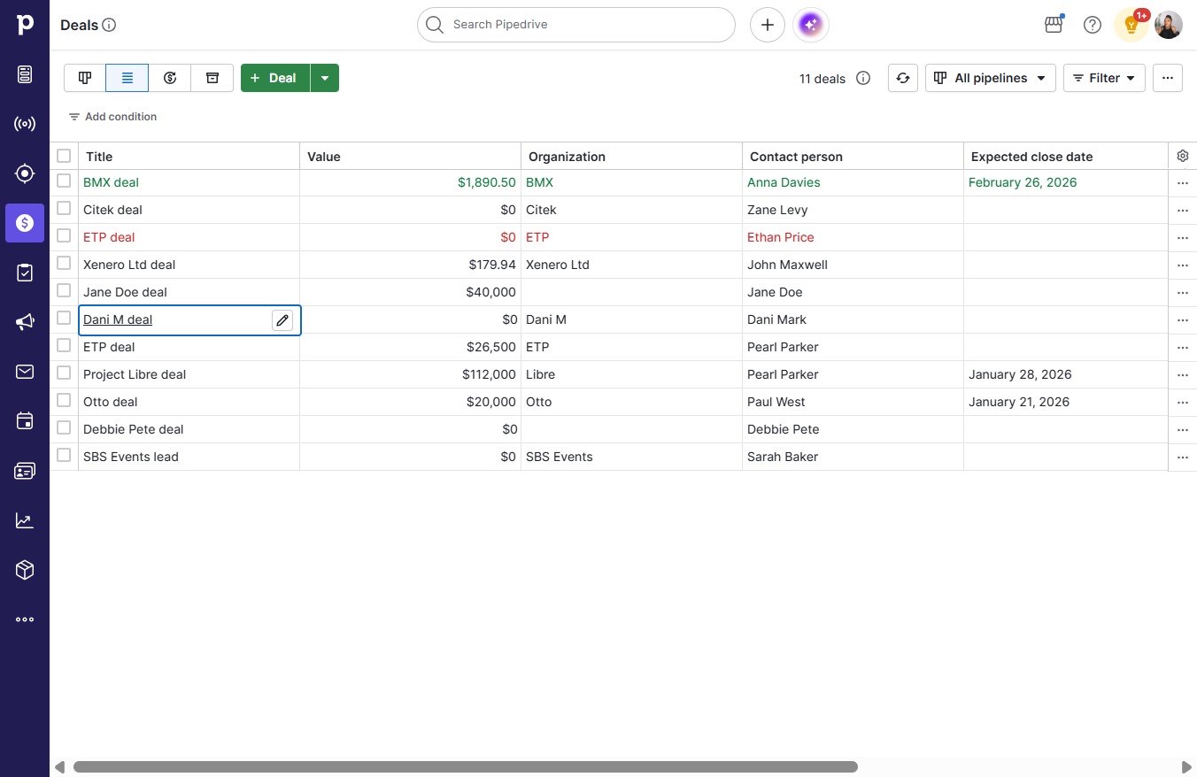
Task: Sort by the Title column header
Action: (189, 157)
